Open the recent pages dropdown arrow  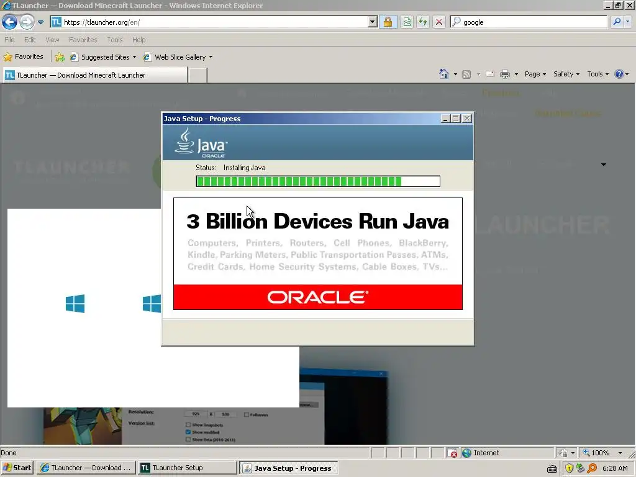(40, 22)
